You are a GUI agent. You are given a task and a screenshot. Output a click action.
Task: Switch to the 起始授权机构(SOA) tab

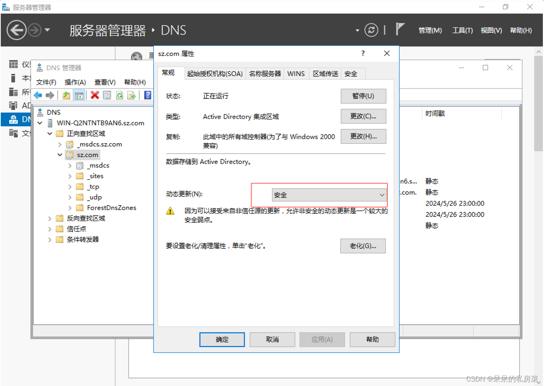(215, 74)
